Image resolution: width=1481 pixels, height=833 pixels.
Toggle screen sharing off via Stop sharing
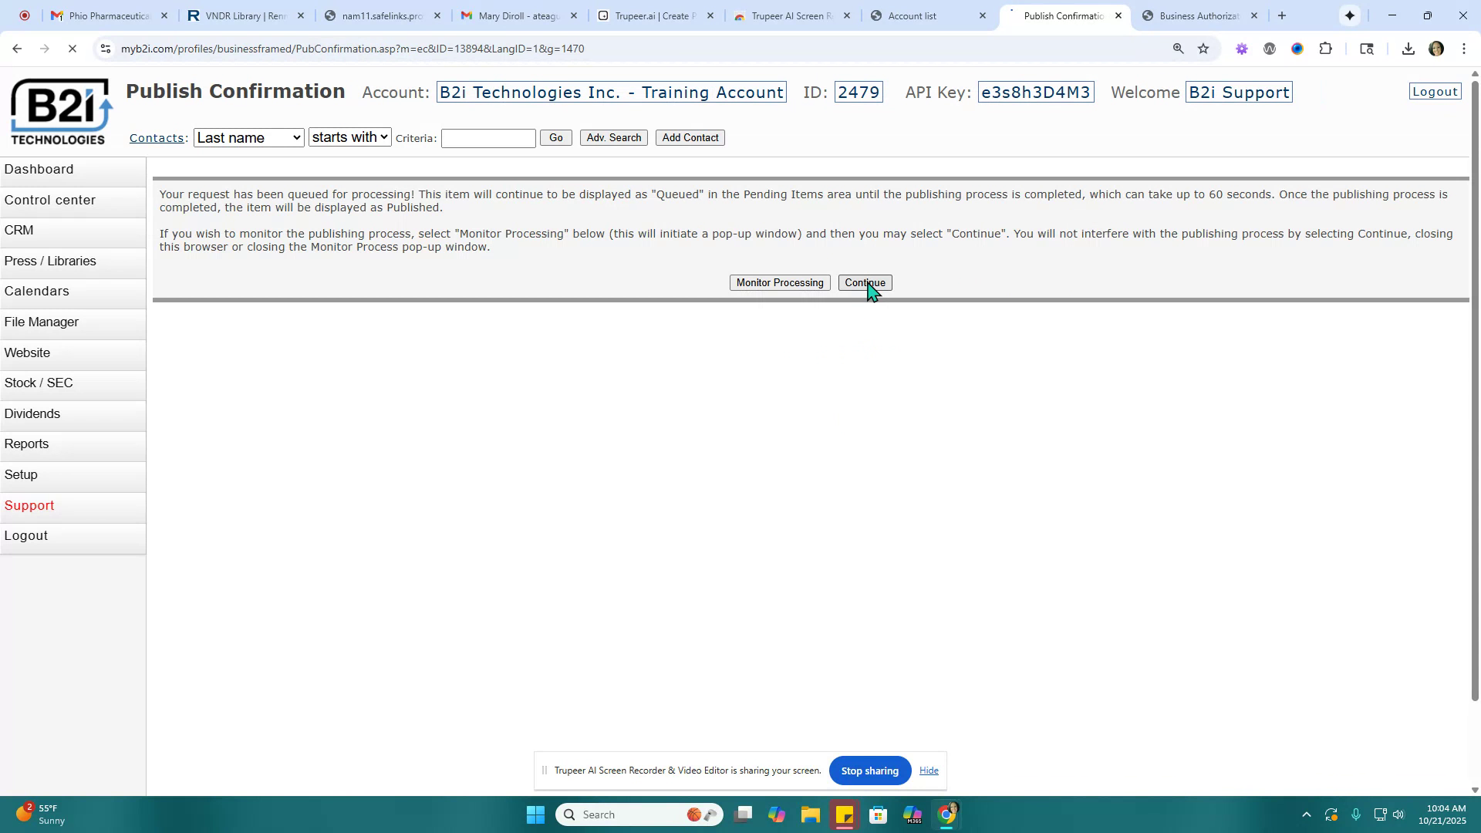pyautogui.click(x=869, y=770)
